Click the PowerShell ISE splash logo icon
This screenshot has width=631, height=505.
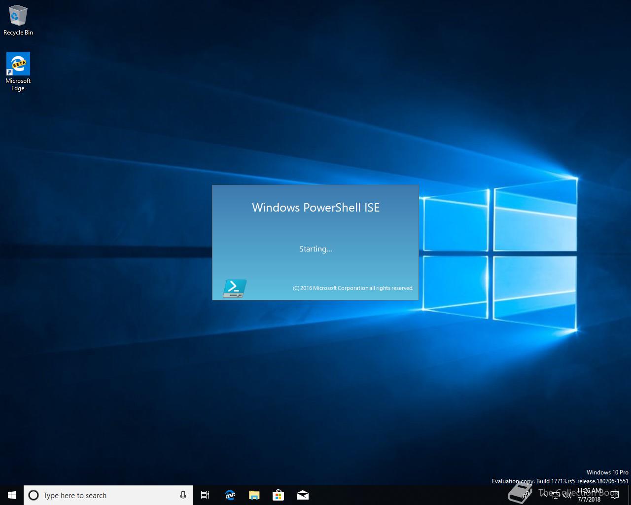coord(234,289)
